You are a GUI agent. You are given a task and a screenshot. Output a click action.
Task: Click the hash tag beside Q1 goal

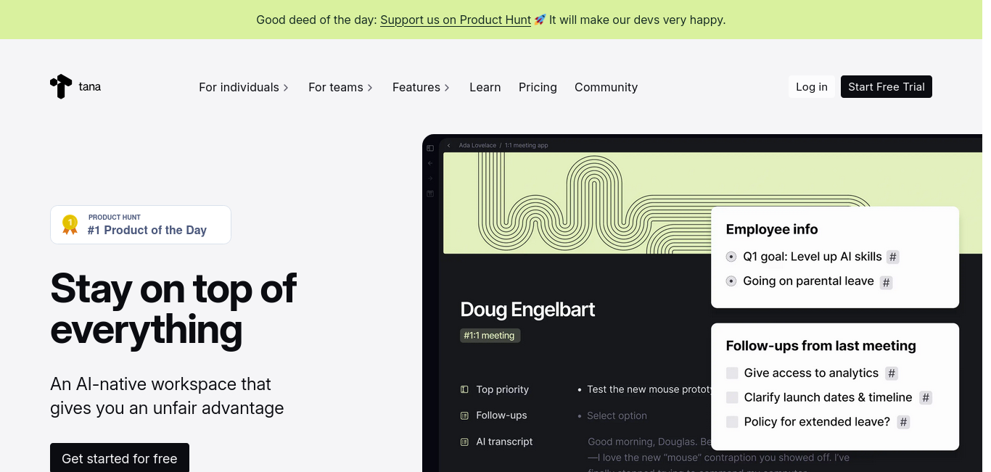(893, 257)
